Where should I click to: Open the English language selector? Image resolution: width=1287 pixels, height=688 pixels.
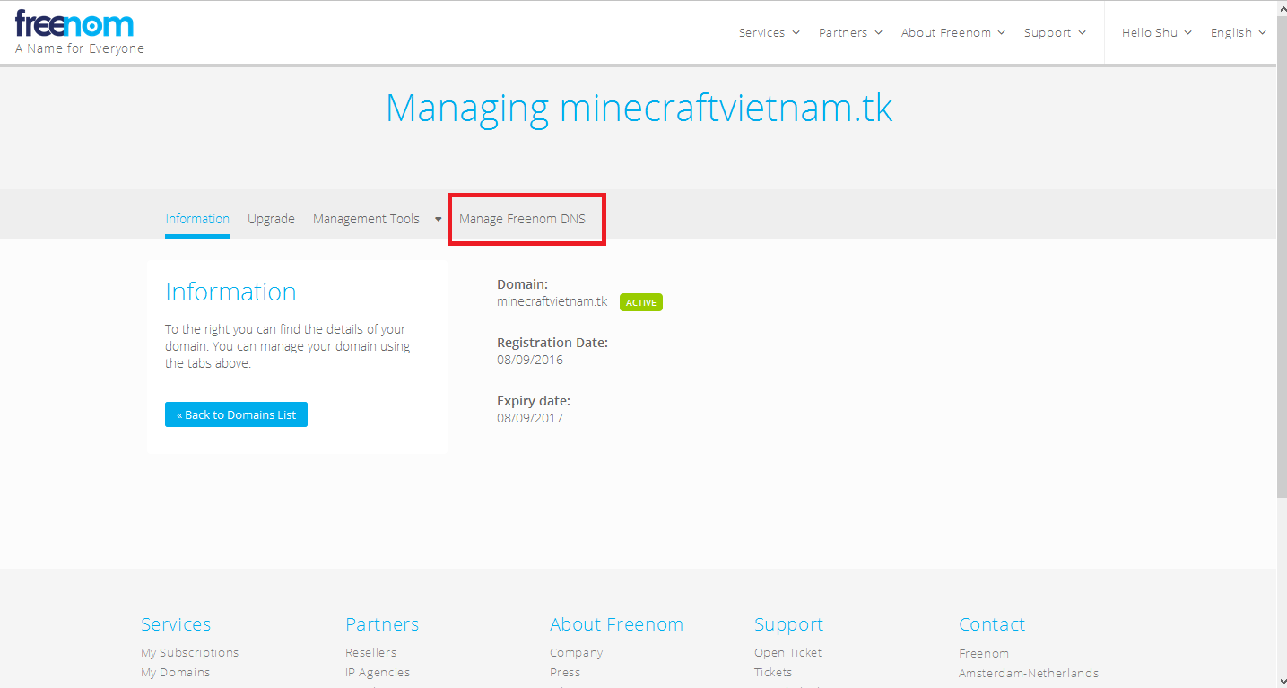point(1239,32)
